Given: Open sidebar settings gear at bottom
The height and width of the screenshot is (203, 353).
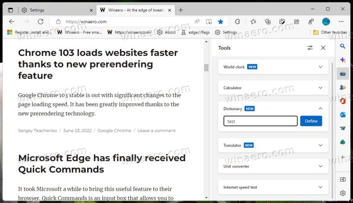Looking at the screenshot, I should [343, 193].
